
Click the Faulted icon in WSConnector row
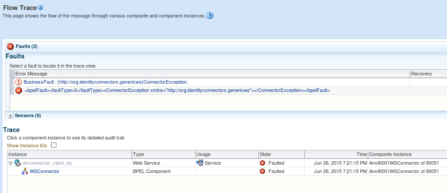[262, 171]
